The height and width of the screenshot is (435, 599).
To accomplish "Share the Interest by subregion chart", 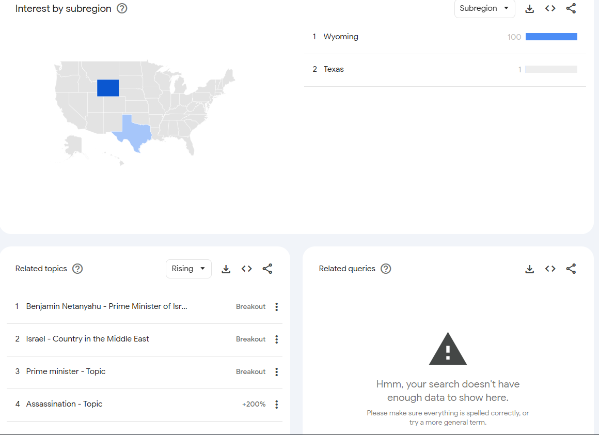I will click(571, 8).
